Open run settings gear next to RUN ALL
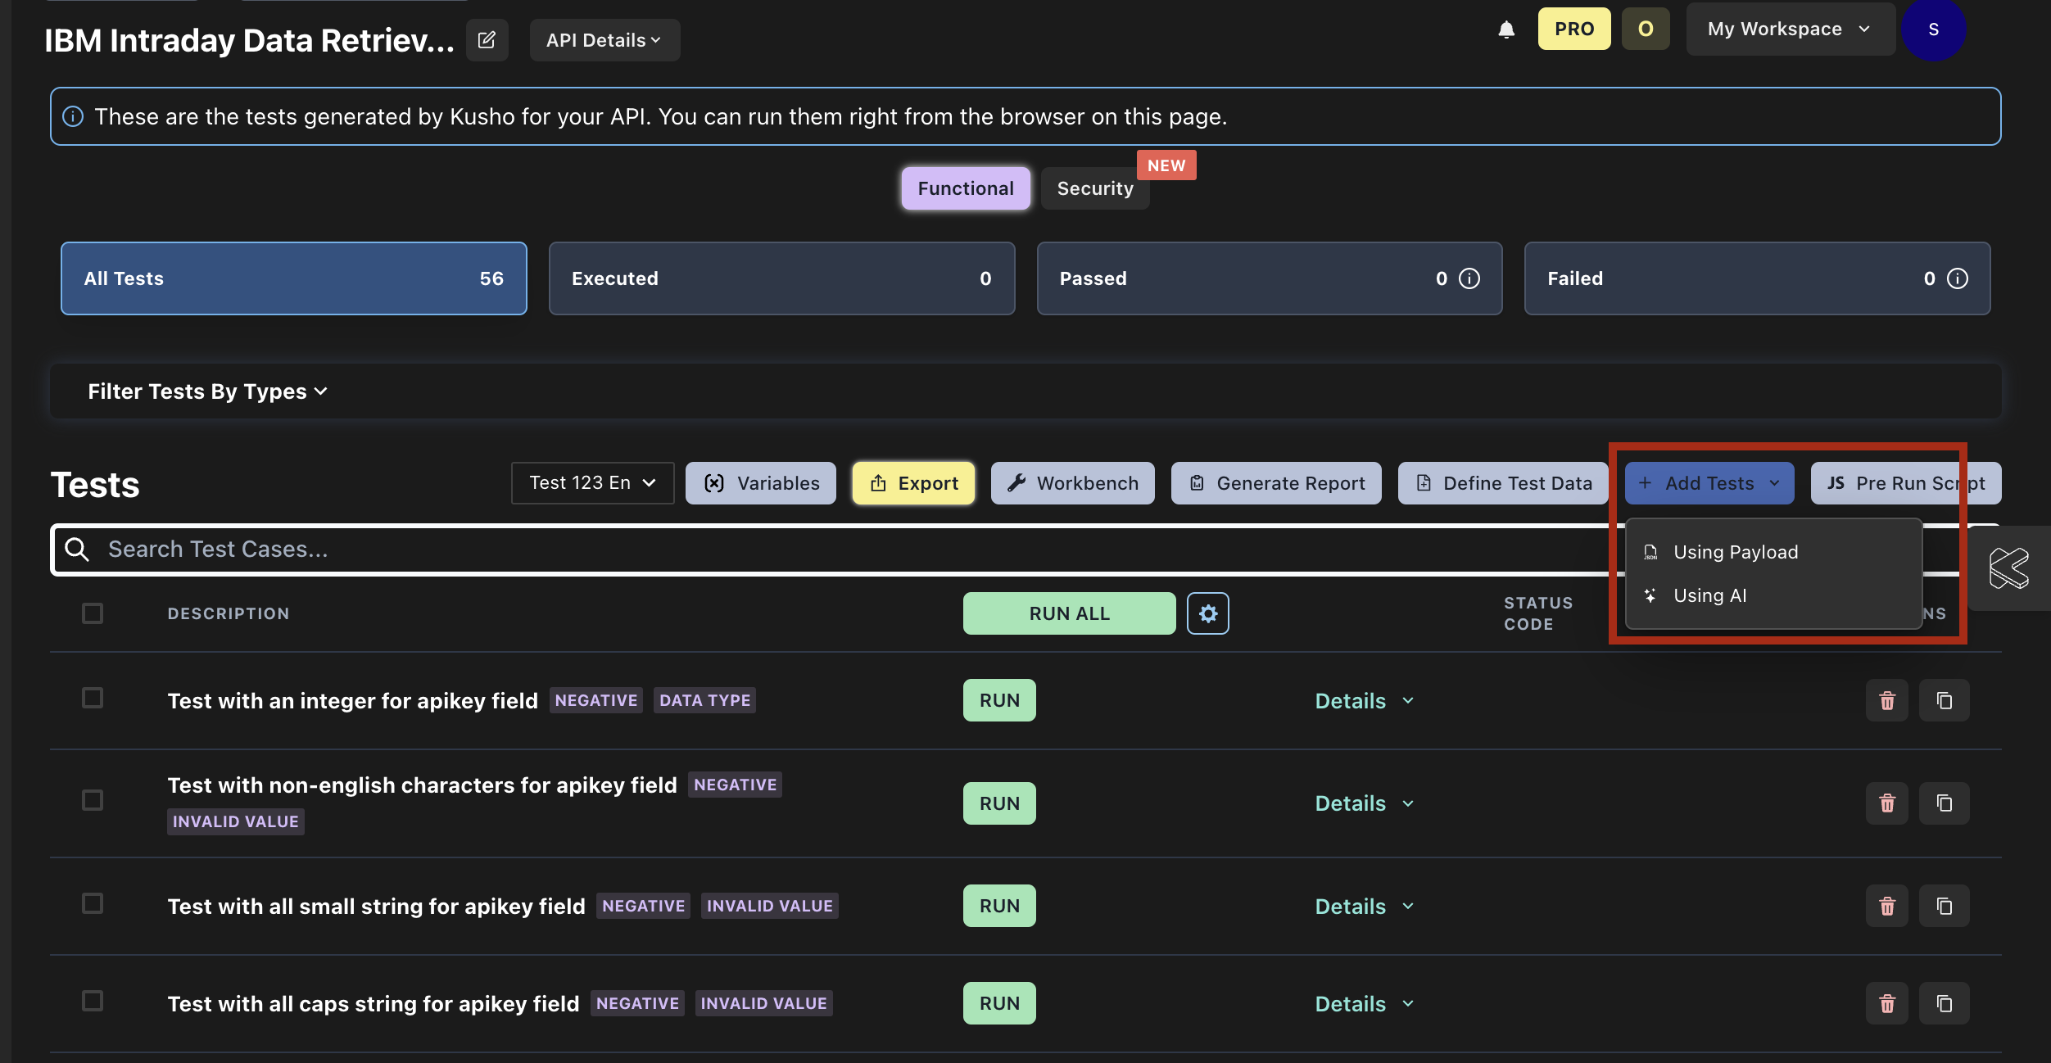 click(x=1207, y=613)
